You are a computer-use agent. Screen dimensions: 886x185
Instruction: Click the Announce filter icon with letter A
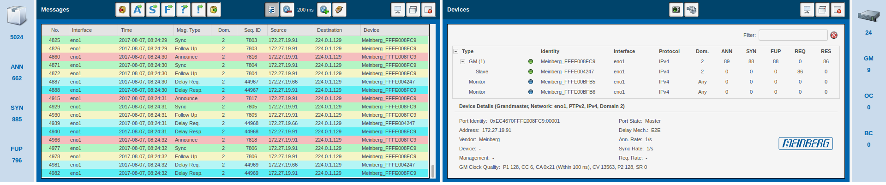pos(138,10)
